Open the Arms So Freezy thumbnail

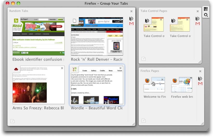pyautogui.click(x=39, y=85)
